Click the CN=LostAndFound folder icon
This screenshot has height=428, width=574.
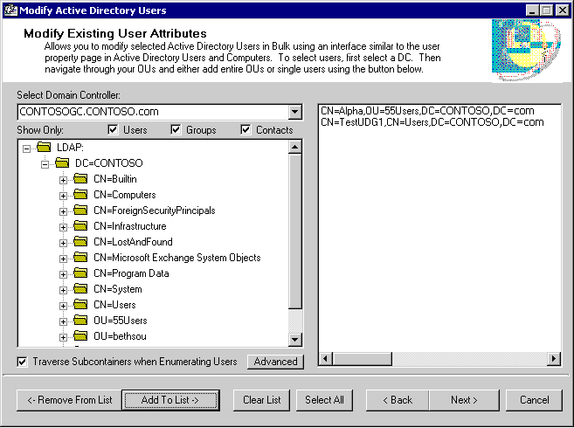tap(80, 242)
